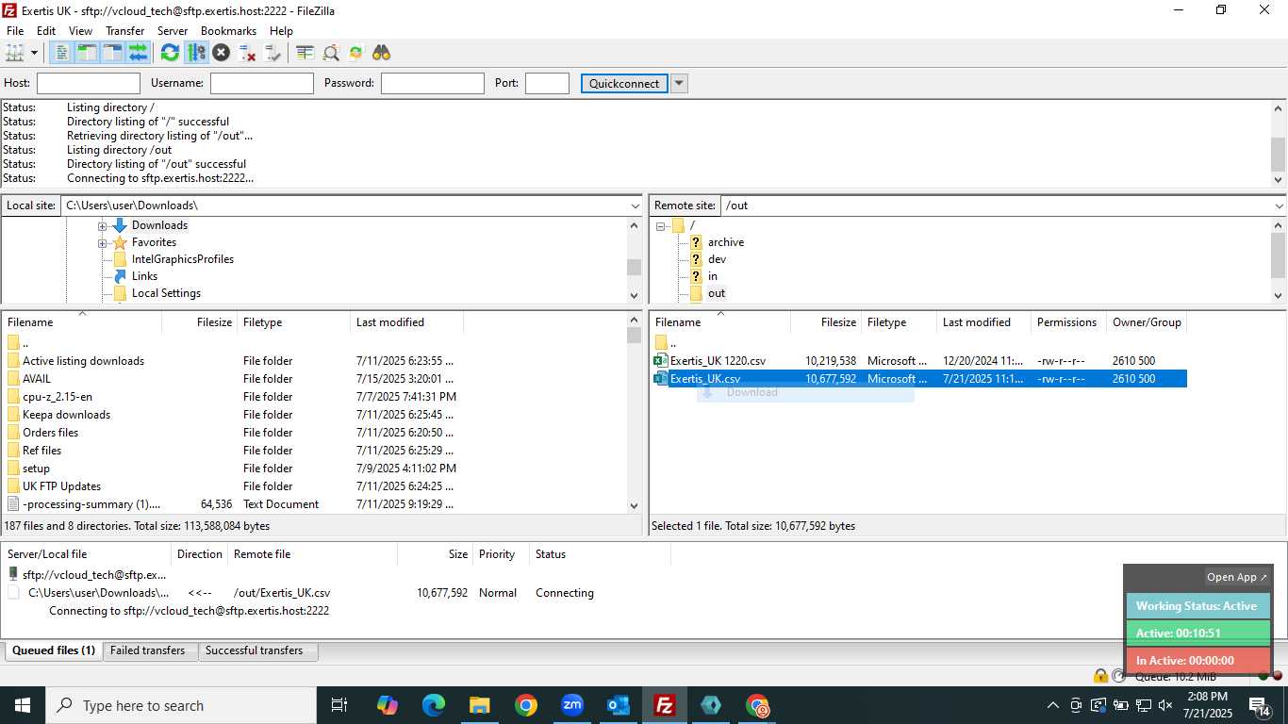Open the Bookmarks menu

[x=228, y=31]
